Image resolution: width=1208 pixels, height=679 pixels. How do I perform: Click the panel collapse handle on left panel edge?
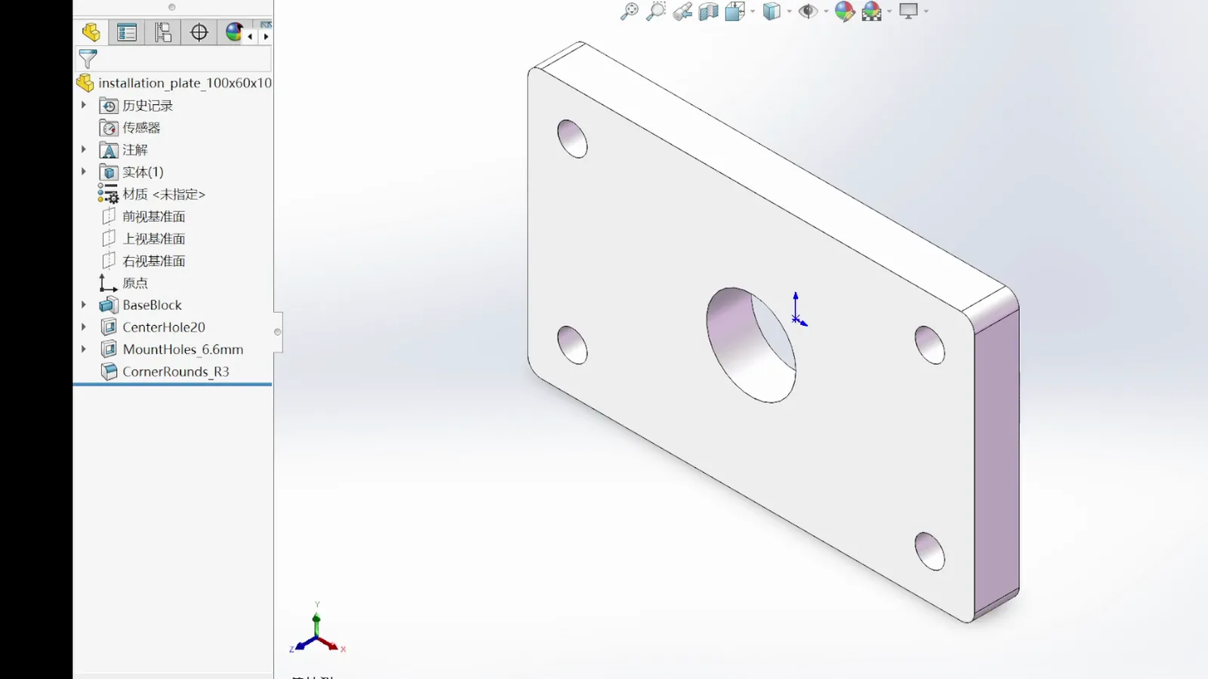[x=278, y=332]
